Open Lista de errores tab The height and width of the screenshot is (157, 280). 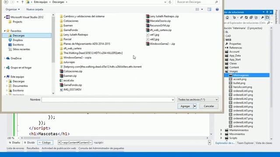15,148
